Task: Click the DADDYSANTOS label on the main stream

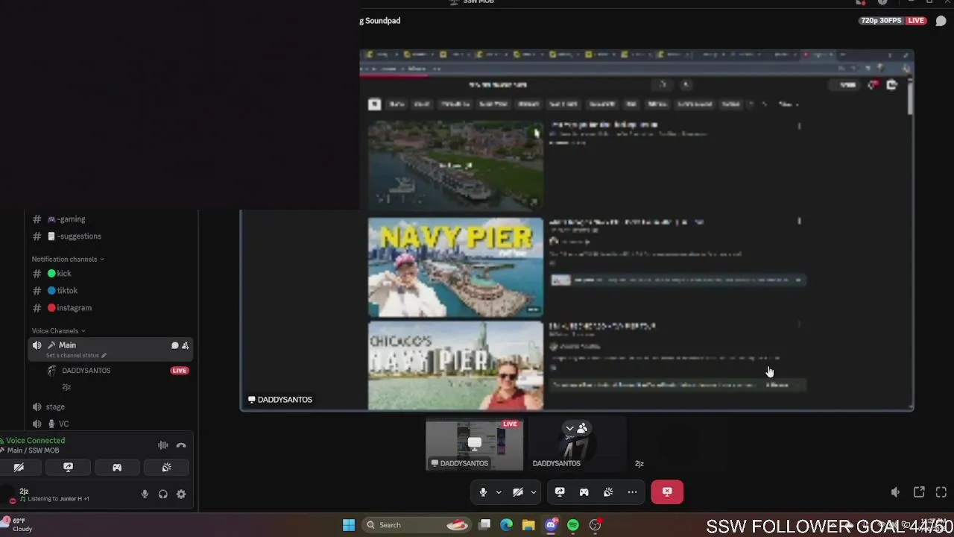Action: point(280,400)
